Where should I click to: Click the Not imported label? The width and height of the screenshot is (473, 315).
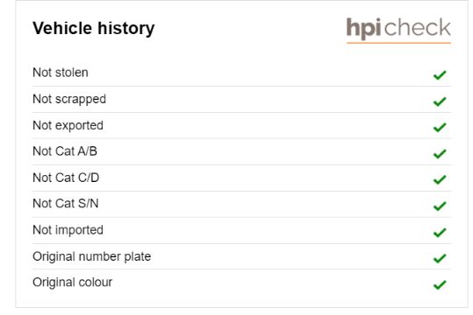point(68,230)
